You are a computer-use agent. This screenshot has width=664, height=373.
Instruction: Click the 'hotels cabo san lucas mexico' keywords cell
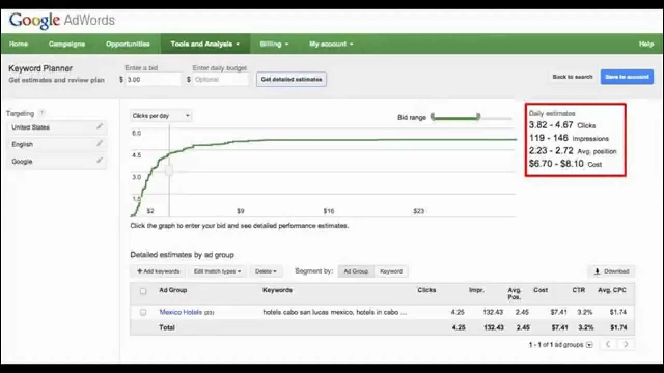(x=335, y=312)
